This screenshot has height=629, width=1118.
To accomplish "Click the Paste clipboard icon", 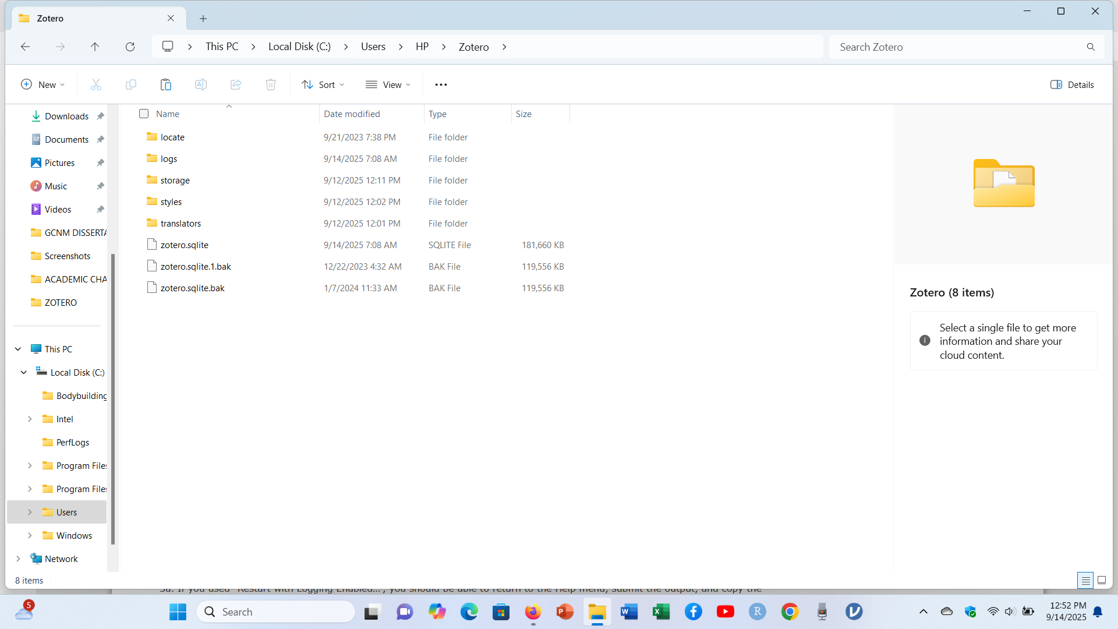I will (166, 84).
